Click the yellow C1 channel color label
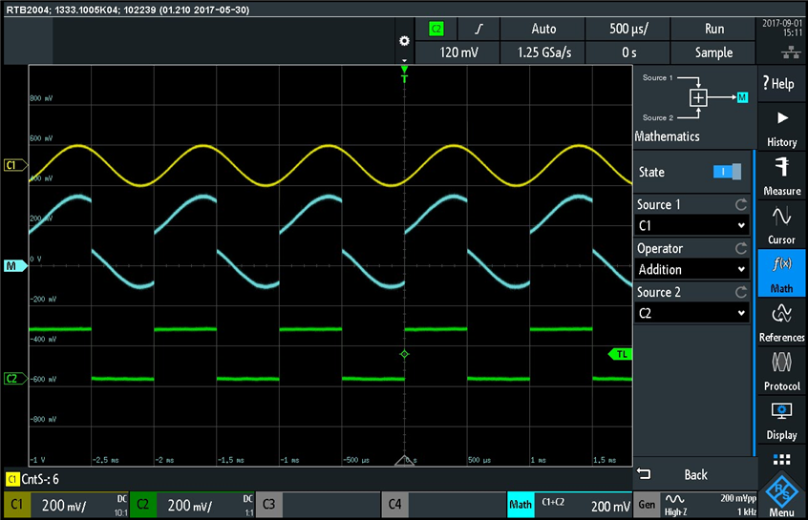 [x=17, y=505]
